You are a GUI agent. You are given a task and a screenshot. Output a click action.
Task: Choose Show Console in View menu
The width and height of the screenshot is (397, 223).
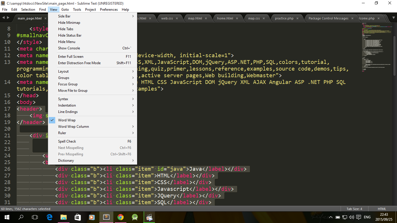click(x=92, y=48)
